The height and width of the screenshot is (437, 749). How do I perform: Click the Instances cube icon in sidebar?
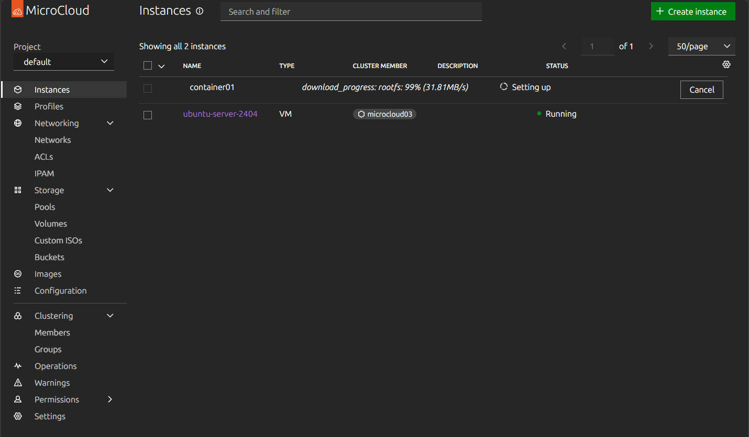(x=18, y=89)
